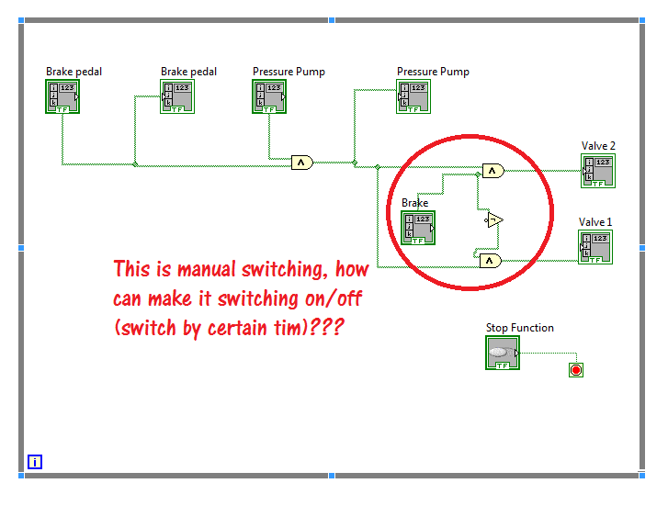668x517 pixels.
Task: Select the AND gate feeding Valve 2
Action: [x=493, y=171]
